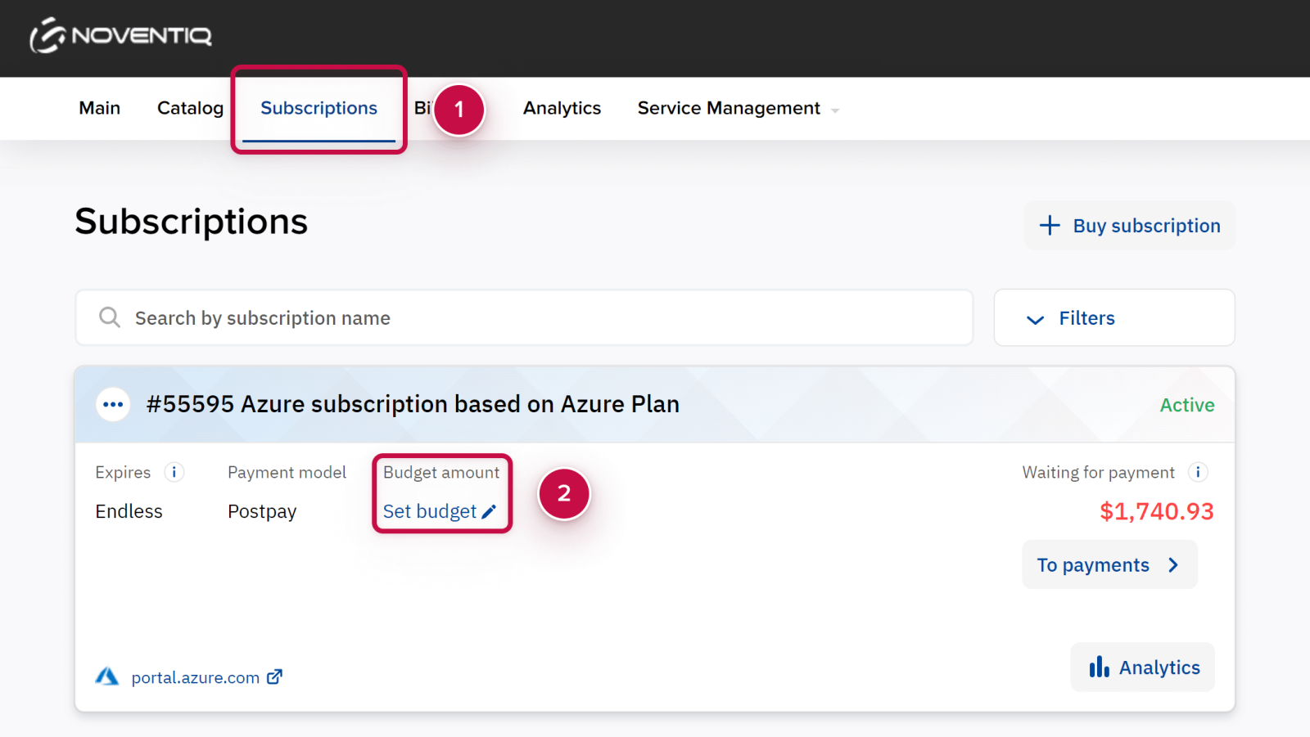Viewport: 1310px width, 737px height.
Task: Switch to the Analytics navigation tab
Action: (562, 109)
